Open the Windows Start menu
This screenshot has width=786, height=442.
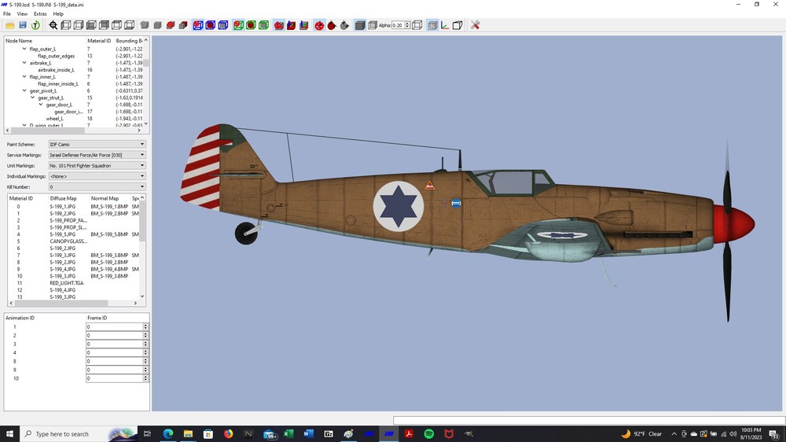[9, 434]
